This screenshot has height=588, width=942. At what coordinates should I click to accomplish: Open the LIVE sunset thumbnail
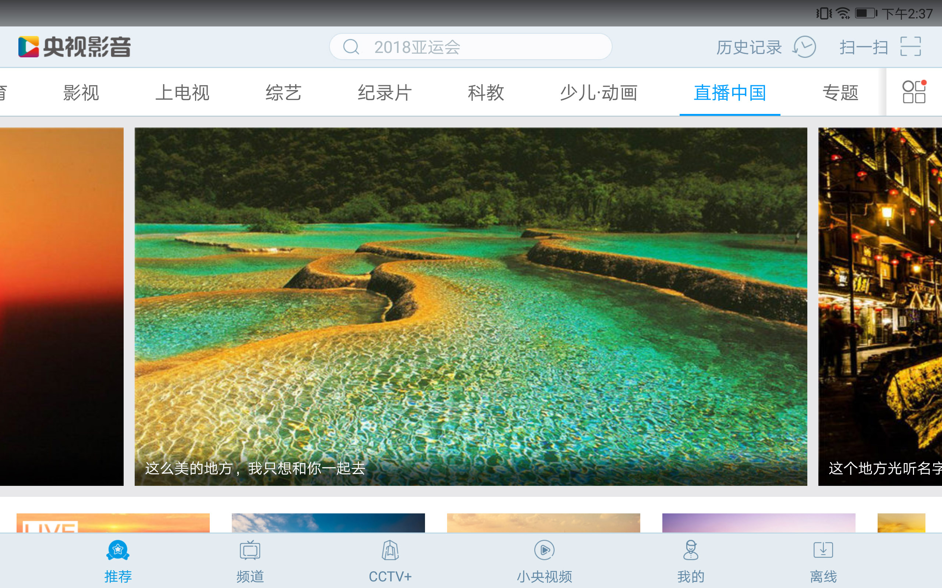point(113,523)
